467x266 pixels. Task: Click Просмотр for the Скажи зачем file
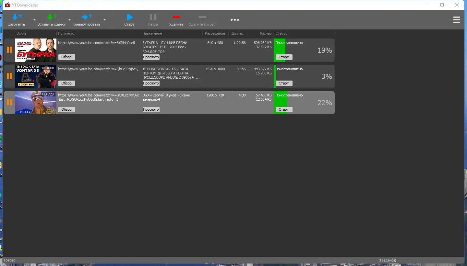pyautogui.click(x=151, y=109)
